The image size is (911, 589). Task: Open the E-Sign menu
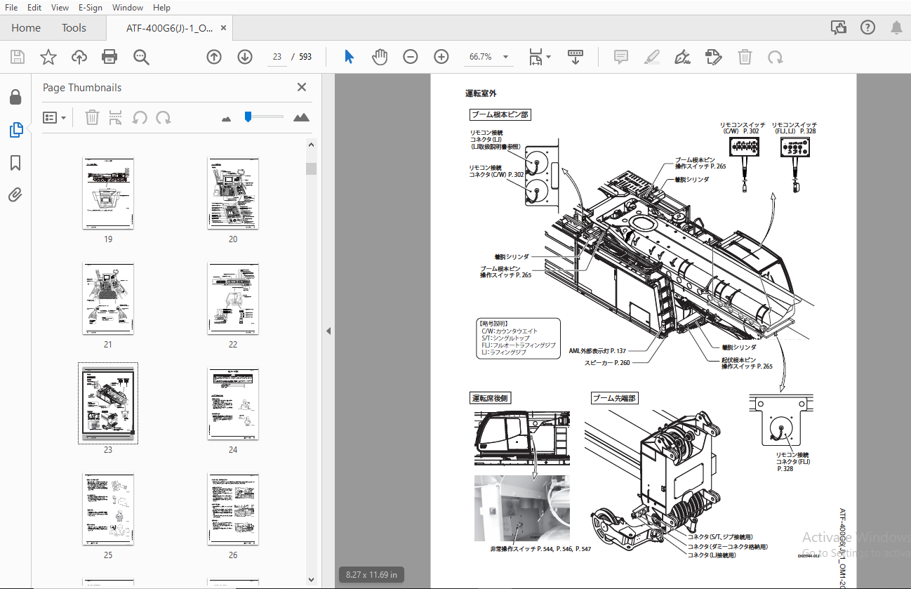click(x=90, y=8)
